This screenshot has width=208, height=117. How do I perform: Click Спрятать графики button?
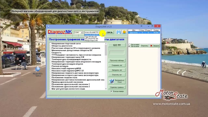click(117, 87)
